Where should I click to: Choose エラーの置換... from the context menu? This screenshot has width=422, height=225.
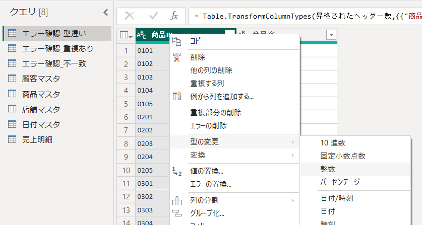coord(235,184)
